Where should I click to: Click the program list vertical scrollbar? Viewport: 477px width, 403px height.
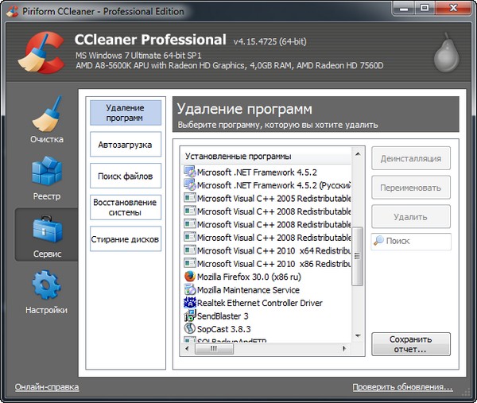[358, 254]
